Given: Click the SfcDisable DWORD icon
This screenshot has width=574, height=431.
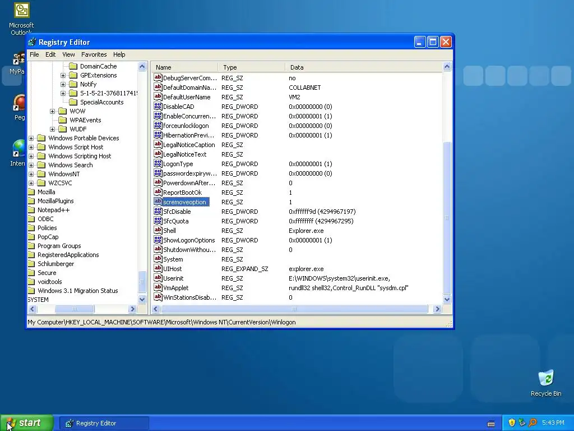Looking at the screenshot, I should [x=158, y=211].
